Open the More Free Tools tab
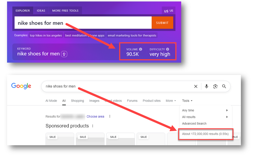 65,11
